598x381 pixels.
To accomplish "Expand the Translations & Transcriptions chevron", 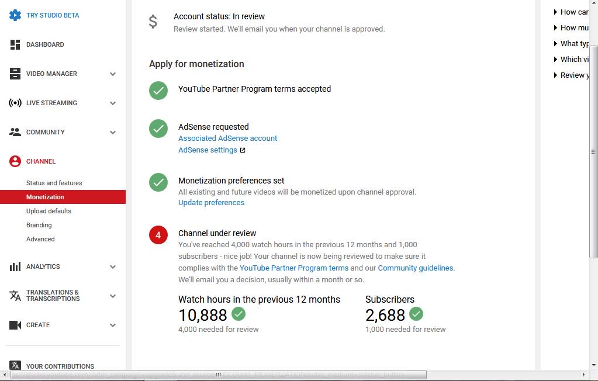I will [x=113, y=296].
